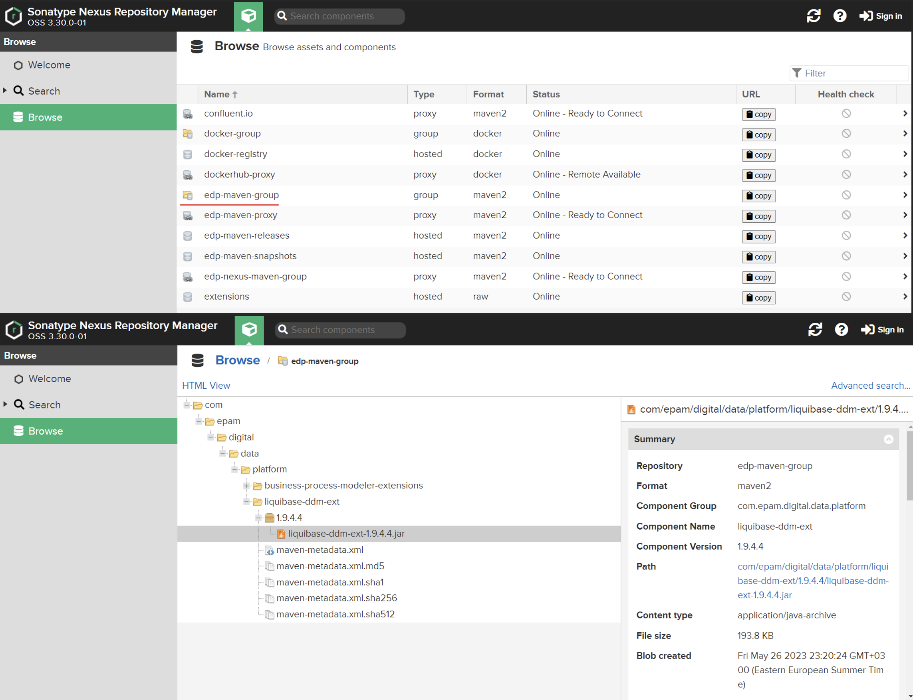The height and width of the screenshot is (700, 913).
Task: Click health check icon for confluent.io
Action: tap(846, 113)
